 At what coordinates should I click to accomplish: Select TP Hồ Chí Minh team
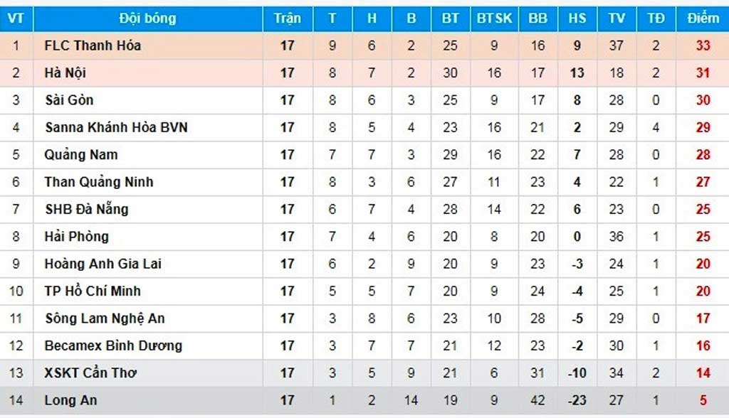[x=93, y=291]
